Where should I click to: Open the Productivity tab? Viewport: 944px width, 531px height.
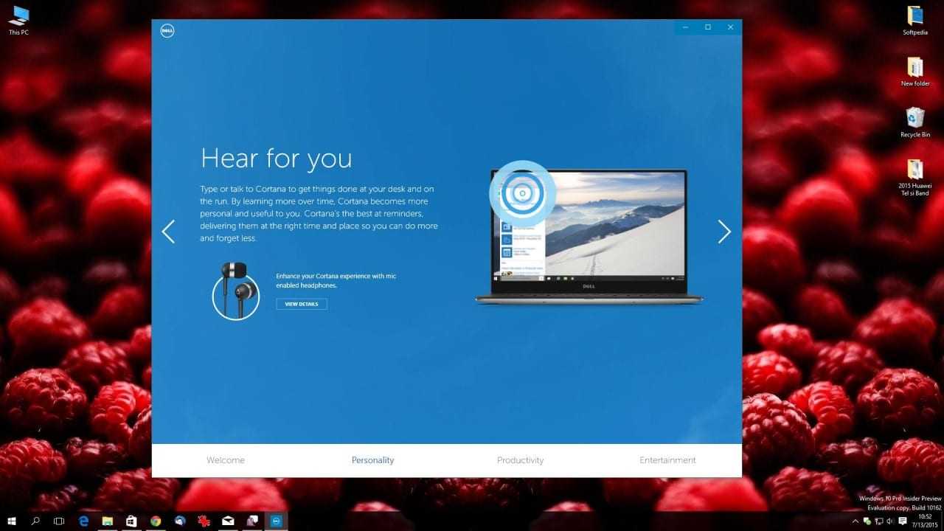pyautogui.click(x=520, y=460)
